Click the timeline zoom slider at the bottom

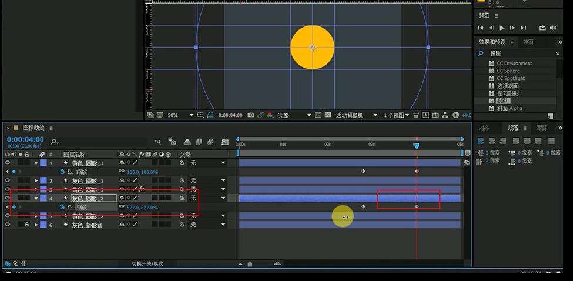click(250, 264)
